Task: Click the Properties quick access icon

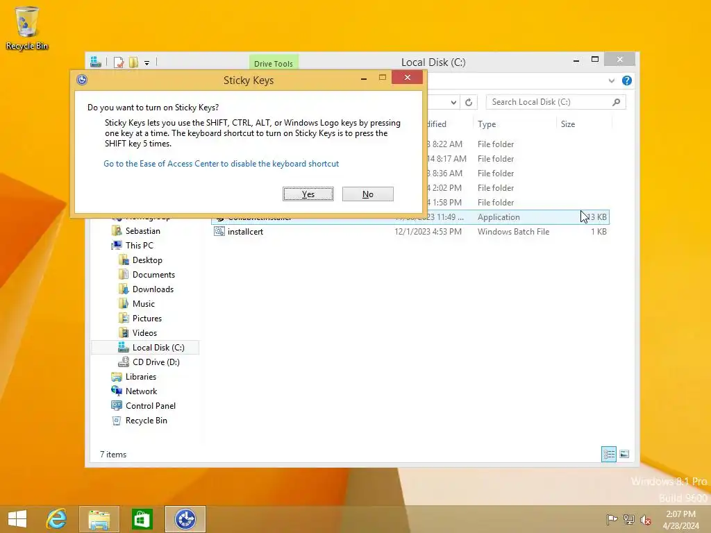Action: [119, 62]
